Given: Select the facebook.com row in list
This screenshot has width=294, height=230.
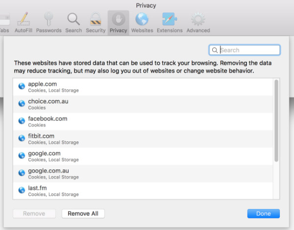Looking at the screenshot, I should pyautogui.click(x=142, y=121).
